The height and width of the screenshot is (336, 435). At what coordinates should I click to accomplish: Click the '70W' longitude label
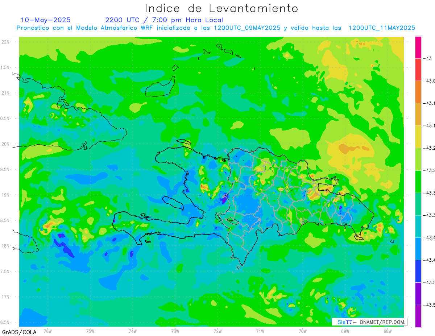(x=303, y=331)
